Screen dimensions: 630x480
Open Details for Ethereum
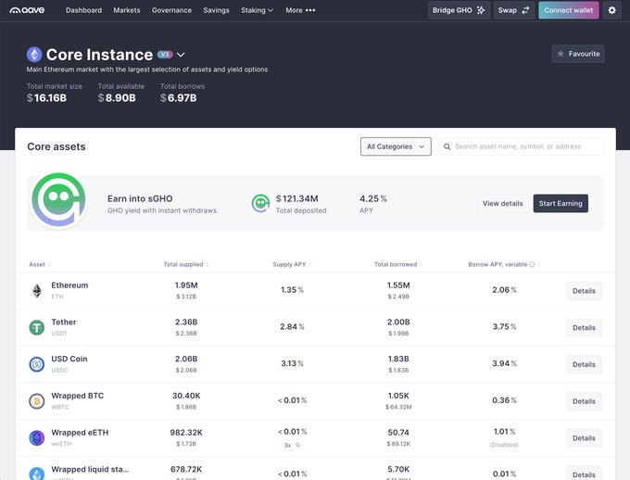click(585, 291)
